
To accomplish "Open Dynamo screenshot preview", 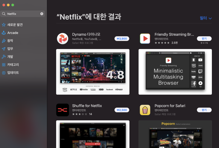I will click(x=93, y=72).
